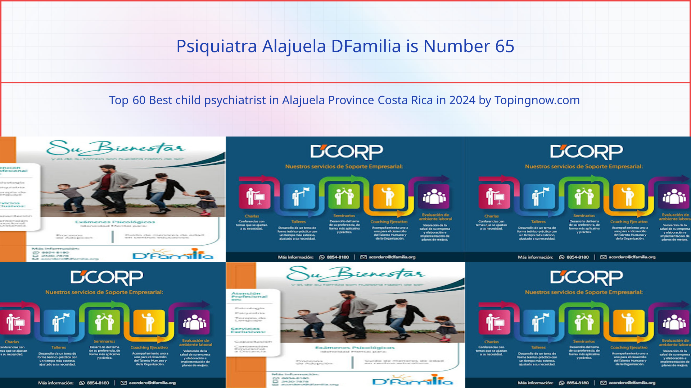Click the DCORP logo in the bottom-right flyer
This screenshot has height=388, width=691.
(586, 278)
